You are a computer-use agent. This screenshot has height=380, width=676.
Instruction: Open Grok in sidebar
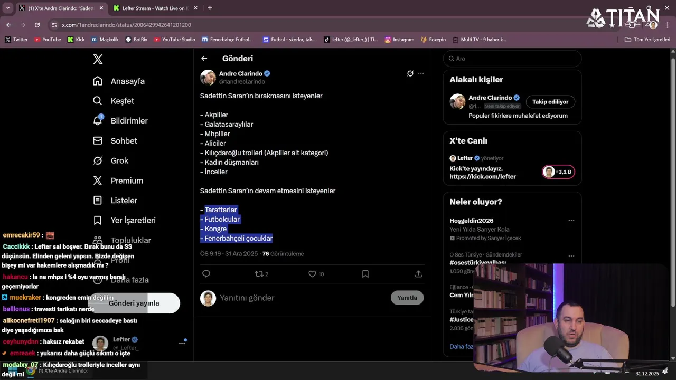point(110,160)
